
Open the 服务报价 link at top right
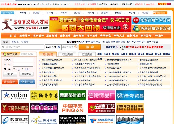coord(162,4)
